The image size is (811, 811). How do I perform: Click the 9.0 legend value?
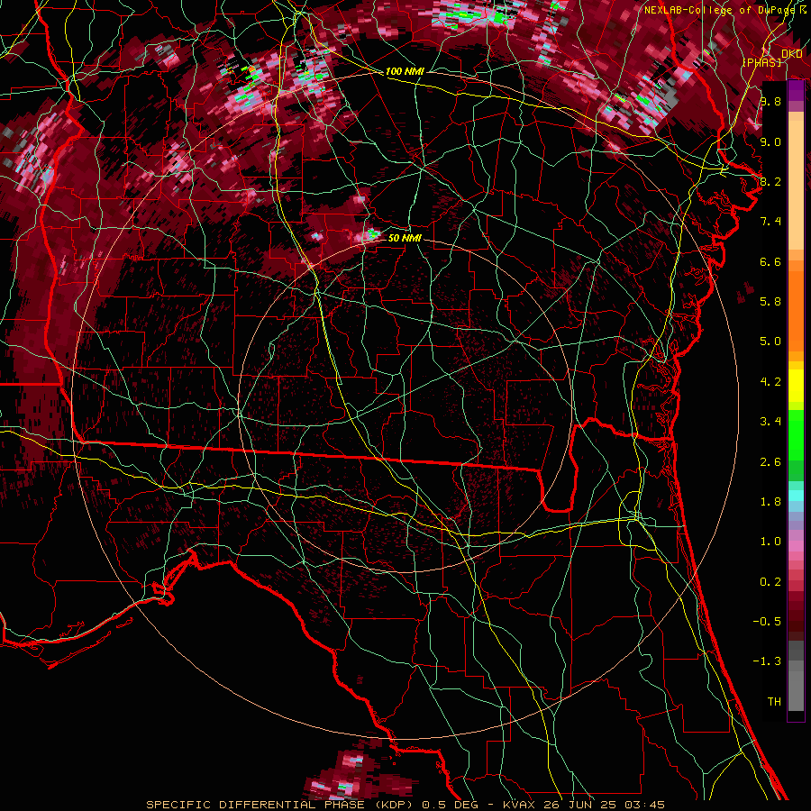click(770, 141)
